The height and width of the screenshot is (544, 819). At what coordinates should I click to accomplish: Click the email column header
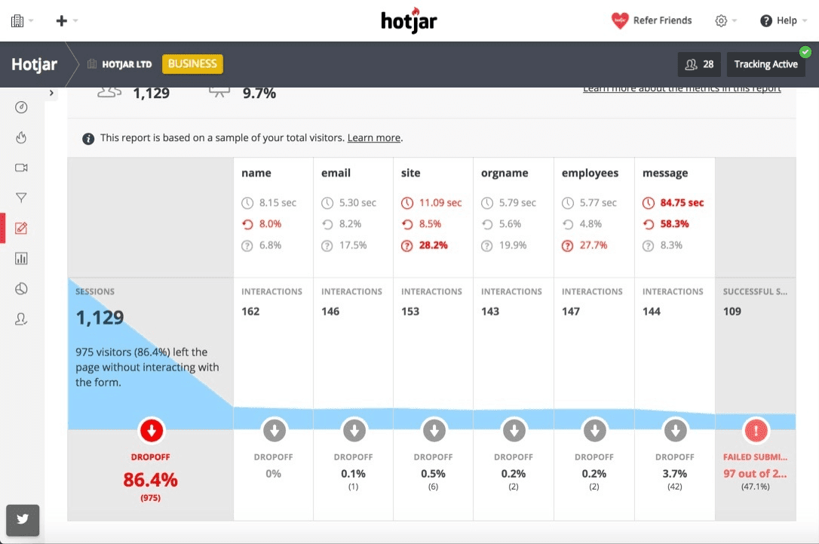[336, 173]
